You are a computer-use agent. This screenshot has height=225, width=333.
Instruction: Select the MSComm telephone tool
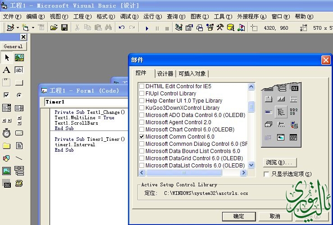pyautogui.click(x=19, y=183)
